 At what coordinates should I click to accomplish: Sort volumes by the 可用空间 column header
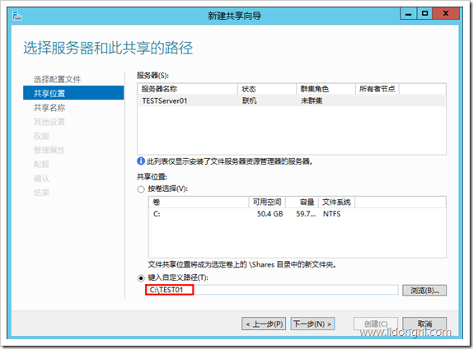267,202
